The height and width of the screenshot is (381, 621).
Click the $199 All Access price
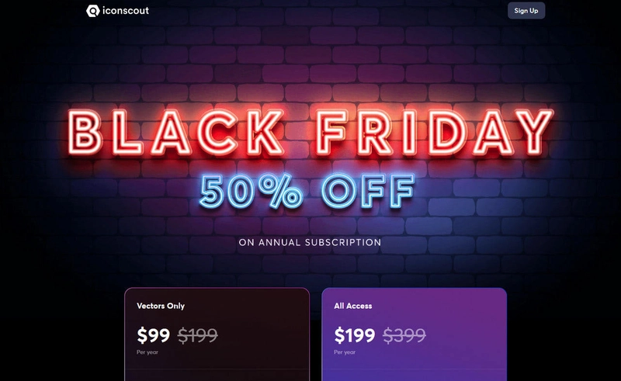click(355, 335)
